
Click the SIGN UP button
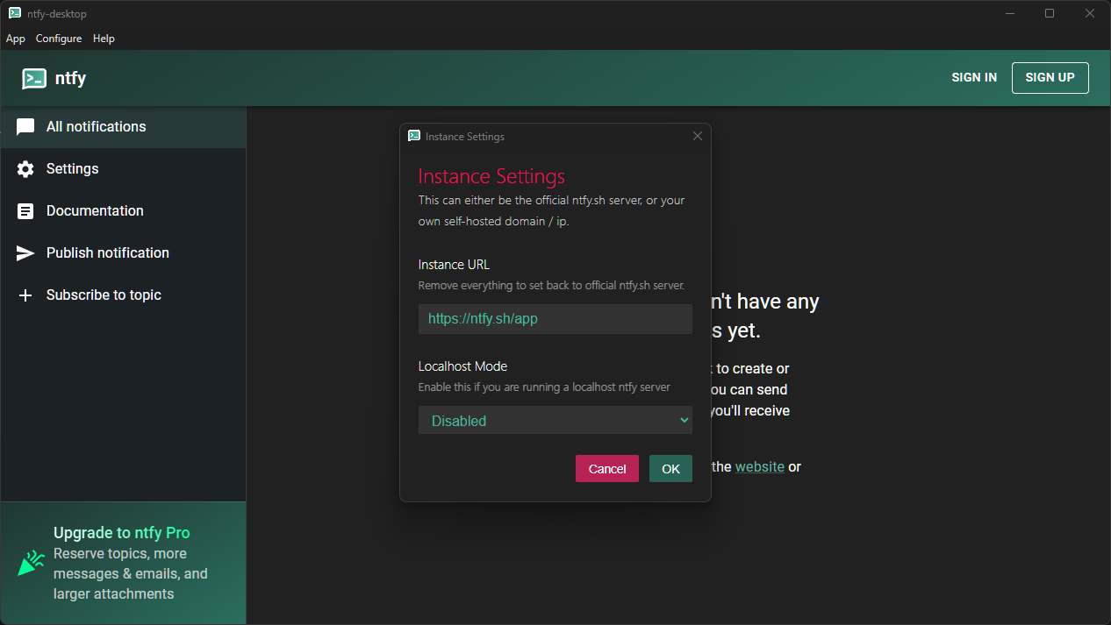click(x=1050, y=77)
